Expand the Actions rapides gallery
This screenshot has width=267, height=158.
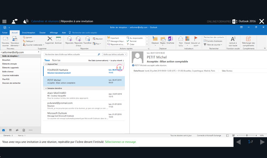[x=147, y=44]
